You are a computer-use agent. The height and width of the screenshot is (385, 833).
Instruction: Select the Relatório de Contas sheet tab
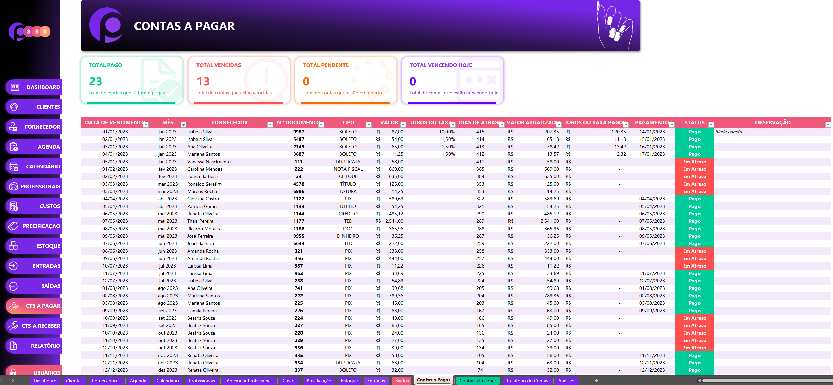pyautogui.click(x=527, y=381)
